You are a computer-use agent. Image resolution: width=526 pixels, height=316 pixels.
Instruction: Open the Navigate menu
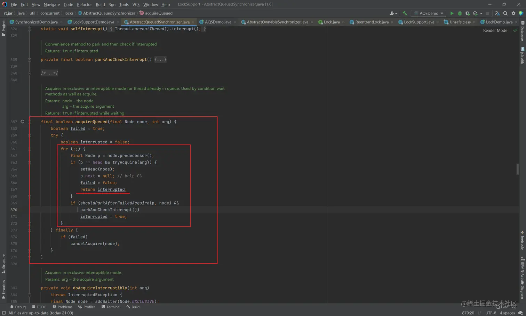click(x=51, y=5)
